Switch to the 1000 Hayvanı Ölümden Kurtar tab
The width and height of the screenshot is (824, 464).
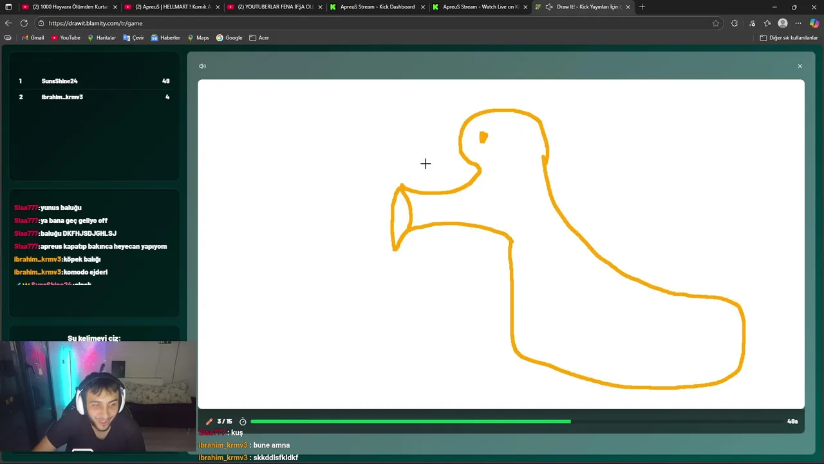69,7
